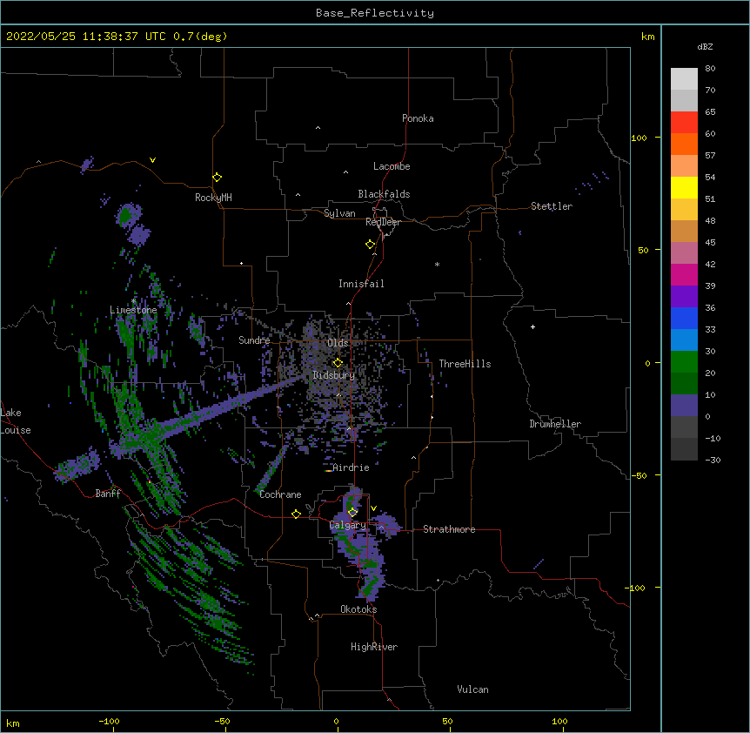Click the Lacombe city label
Image resolution: width=750 pixels, height=733 pixels.
[x=392, y=166]
